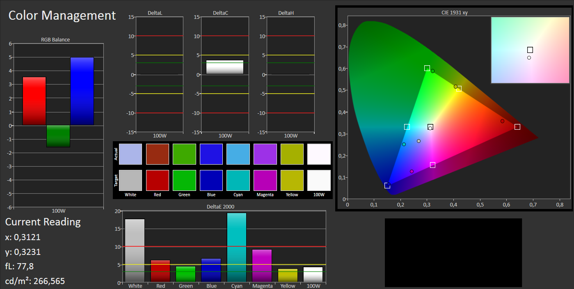Click the "Current Reading" heading

(43, 222)
